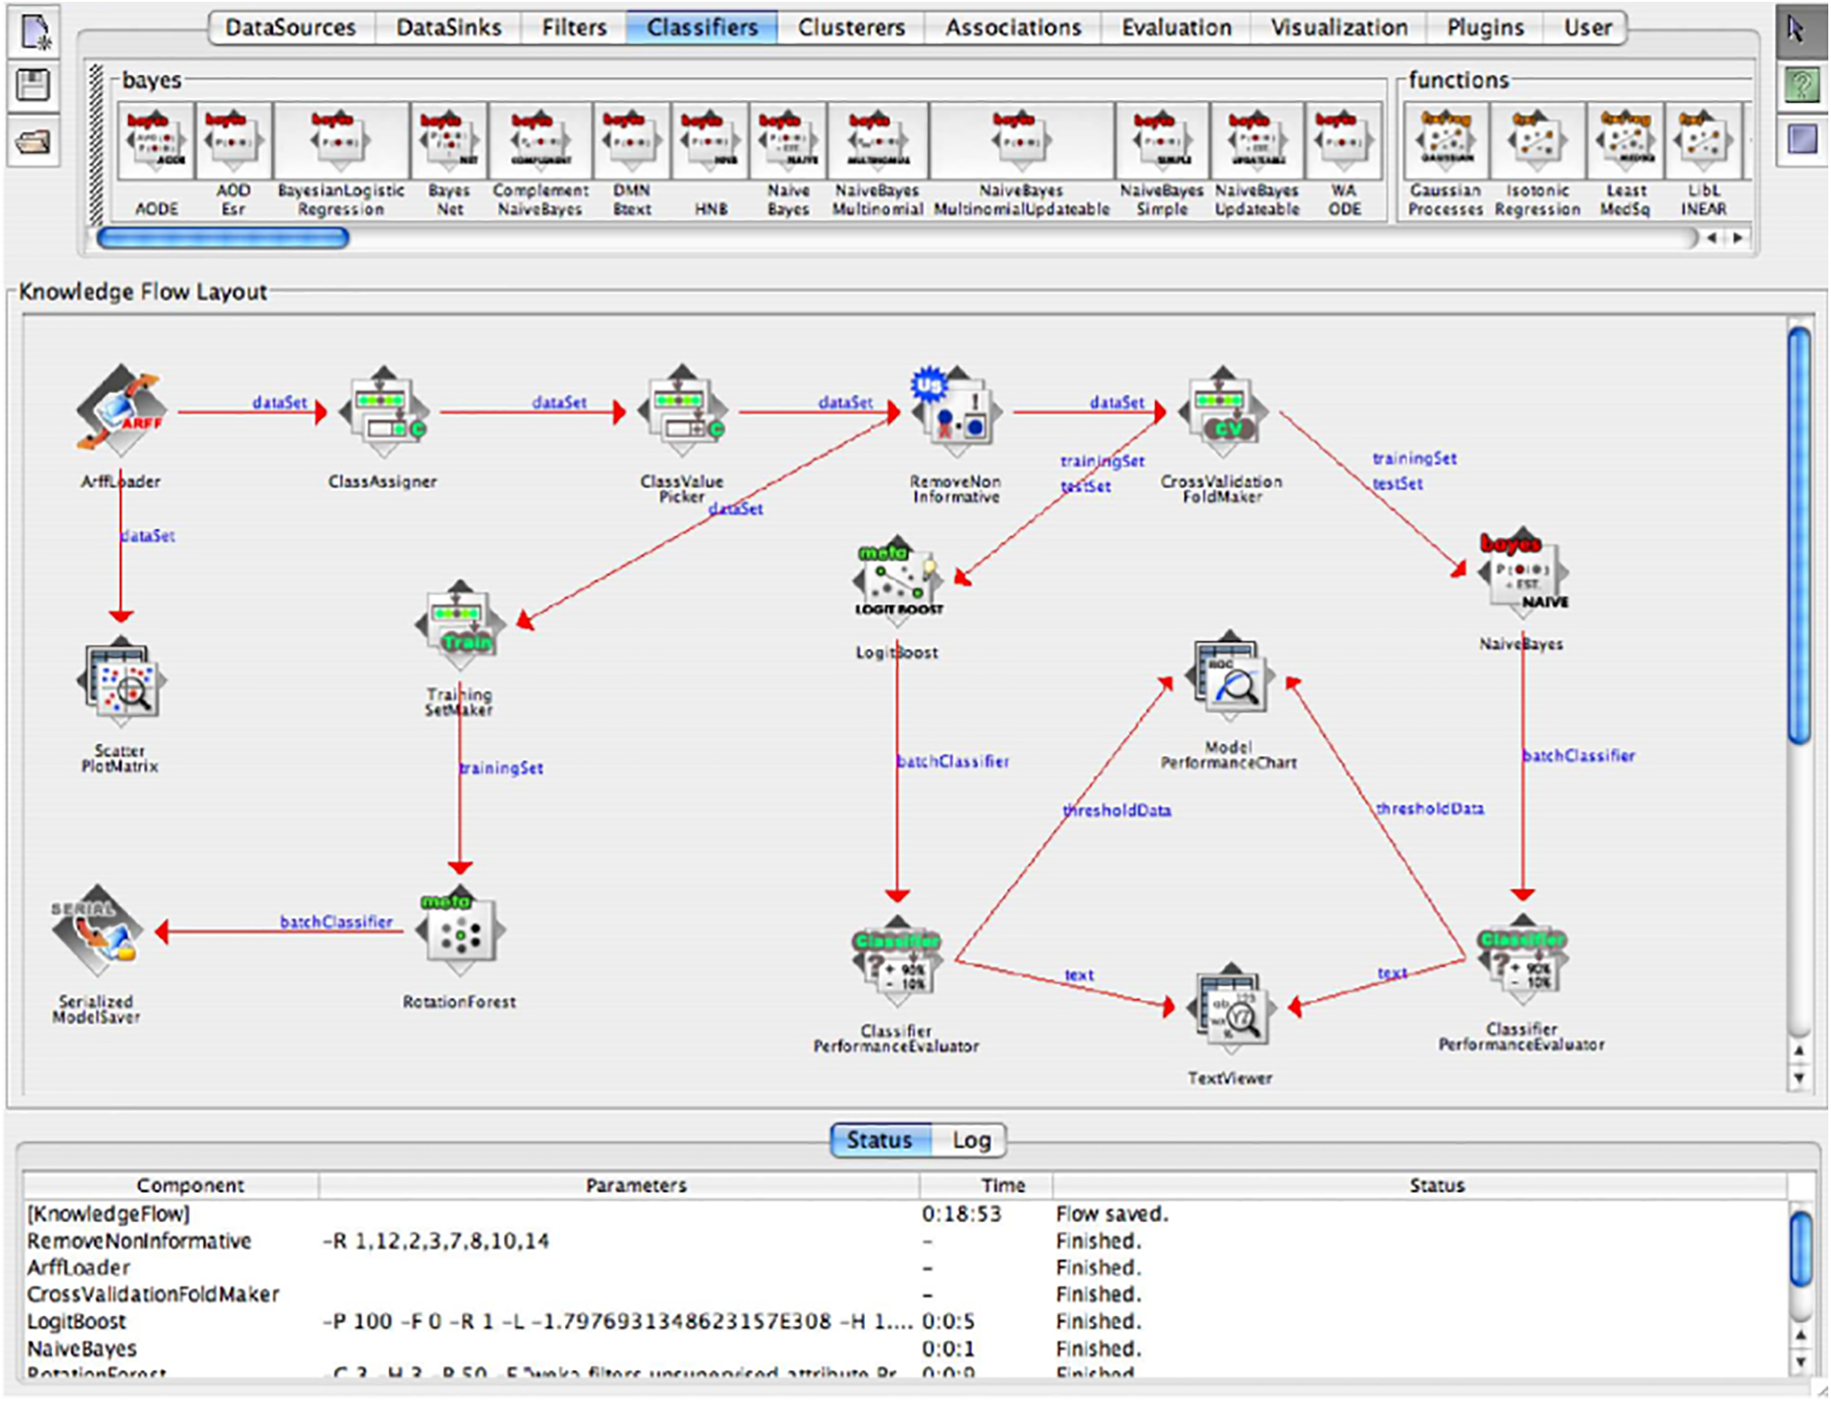1831x1401 pixels.
Task: Select the ScatterPlotMatrix node
Action: pos(120,682)
